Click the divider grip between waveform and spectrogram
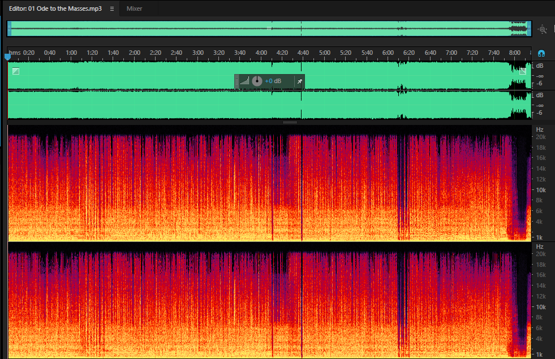555x359 pixels. (x=290, y=122)
